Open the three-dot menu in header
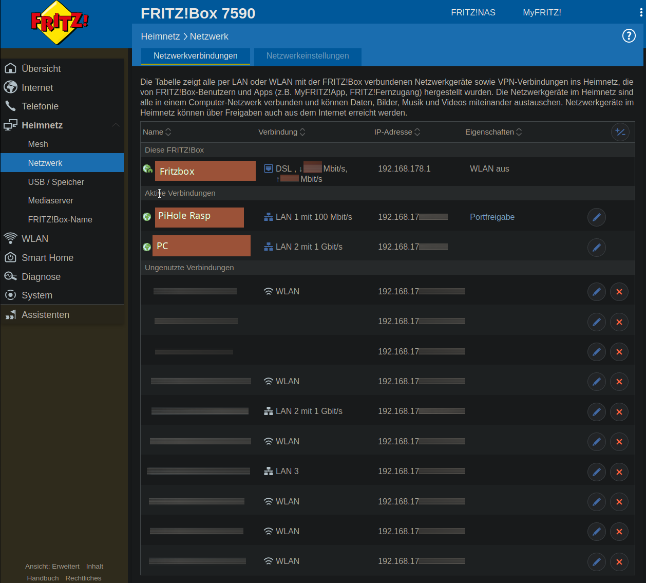Screen dimensions: 646x583 tap(641, 13)
